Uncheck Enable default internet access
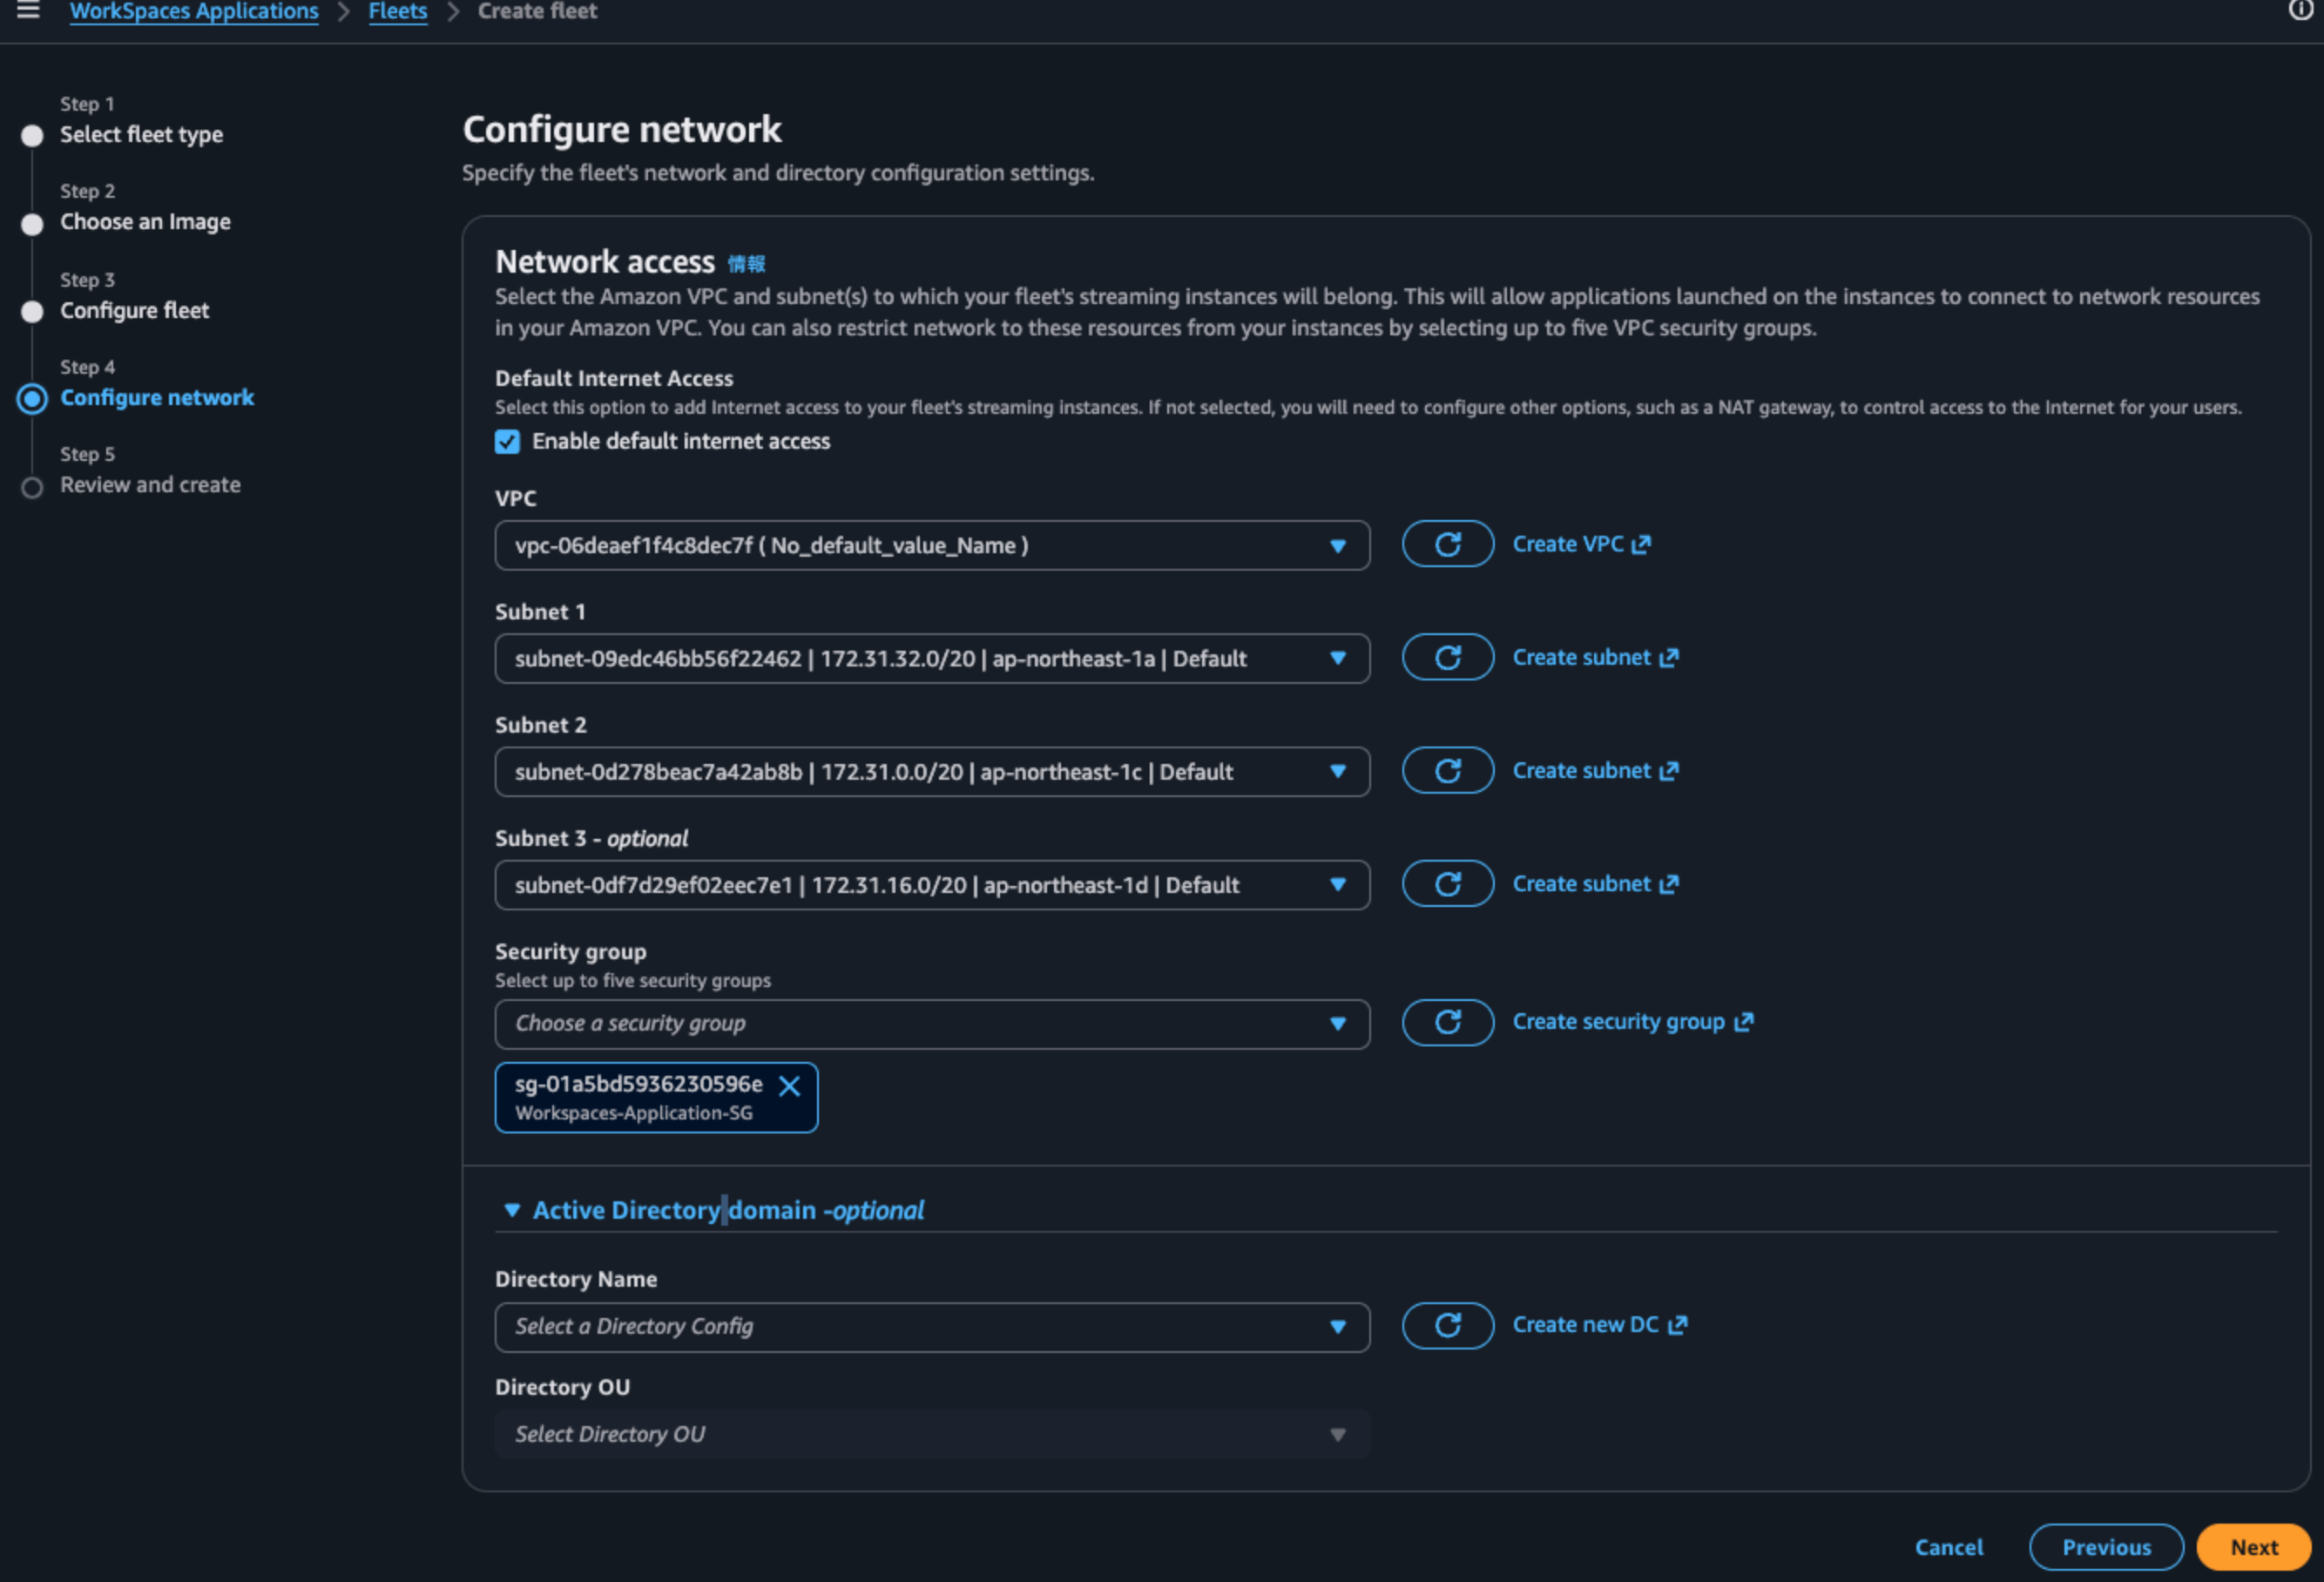Viewport: 2324px width, 1582px height. pos(507,442)
